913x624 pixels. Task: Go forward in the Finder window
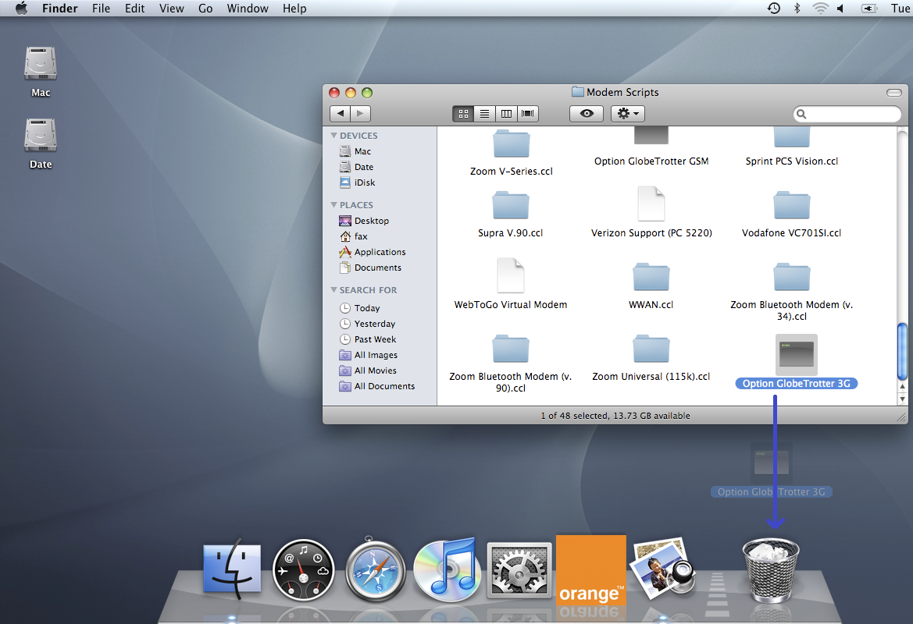point(360,114)
